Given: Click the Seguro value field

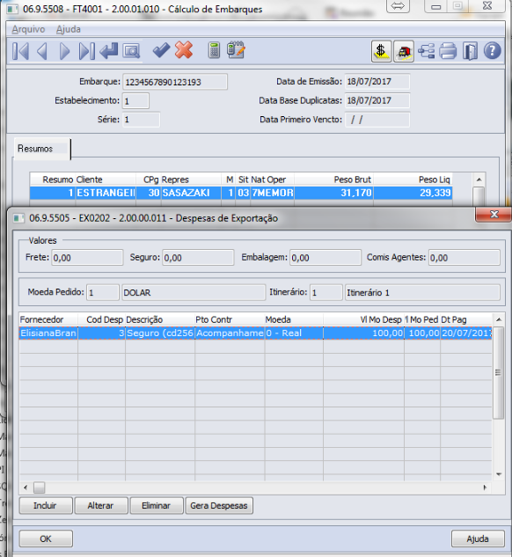Looking at the screenshot, I should tap(198, 258).
